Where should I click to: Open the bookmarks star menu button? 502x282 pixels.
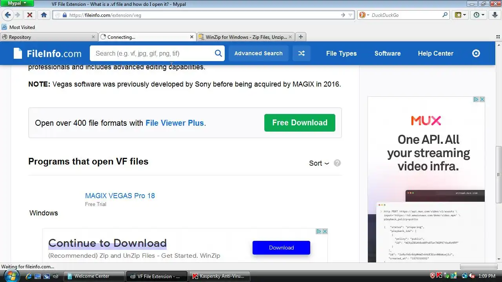(460, 15)
